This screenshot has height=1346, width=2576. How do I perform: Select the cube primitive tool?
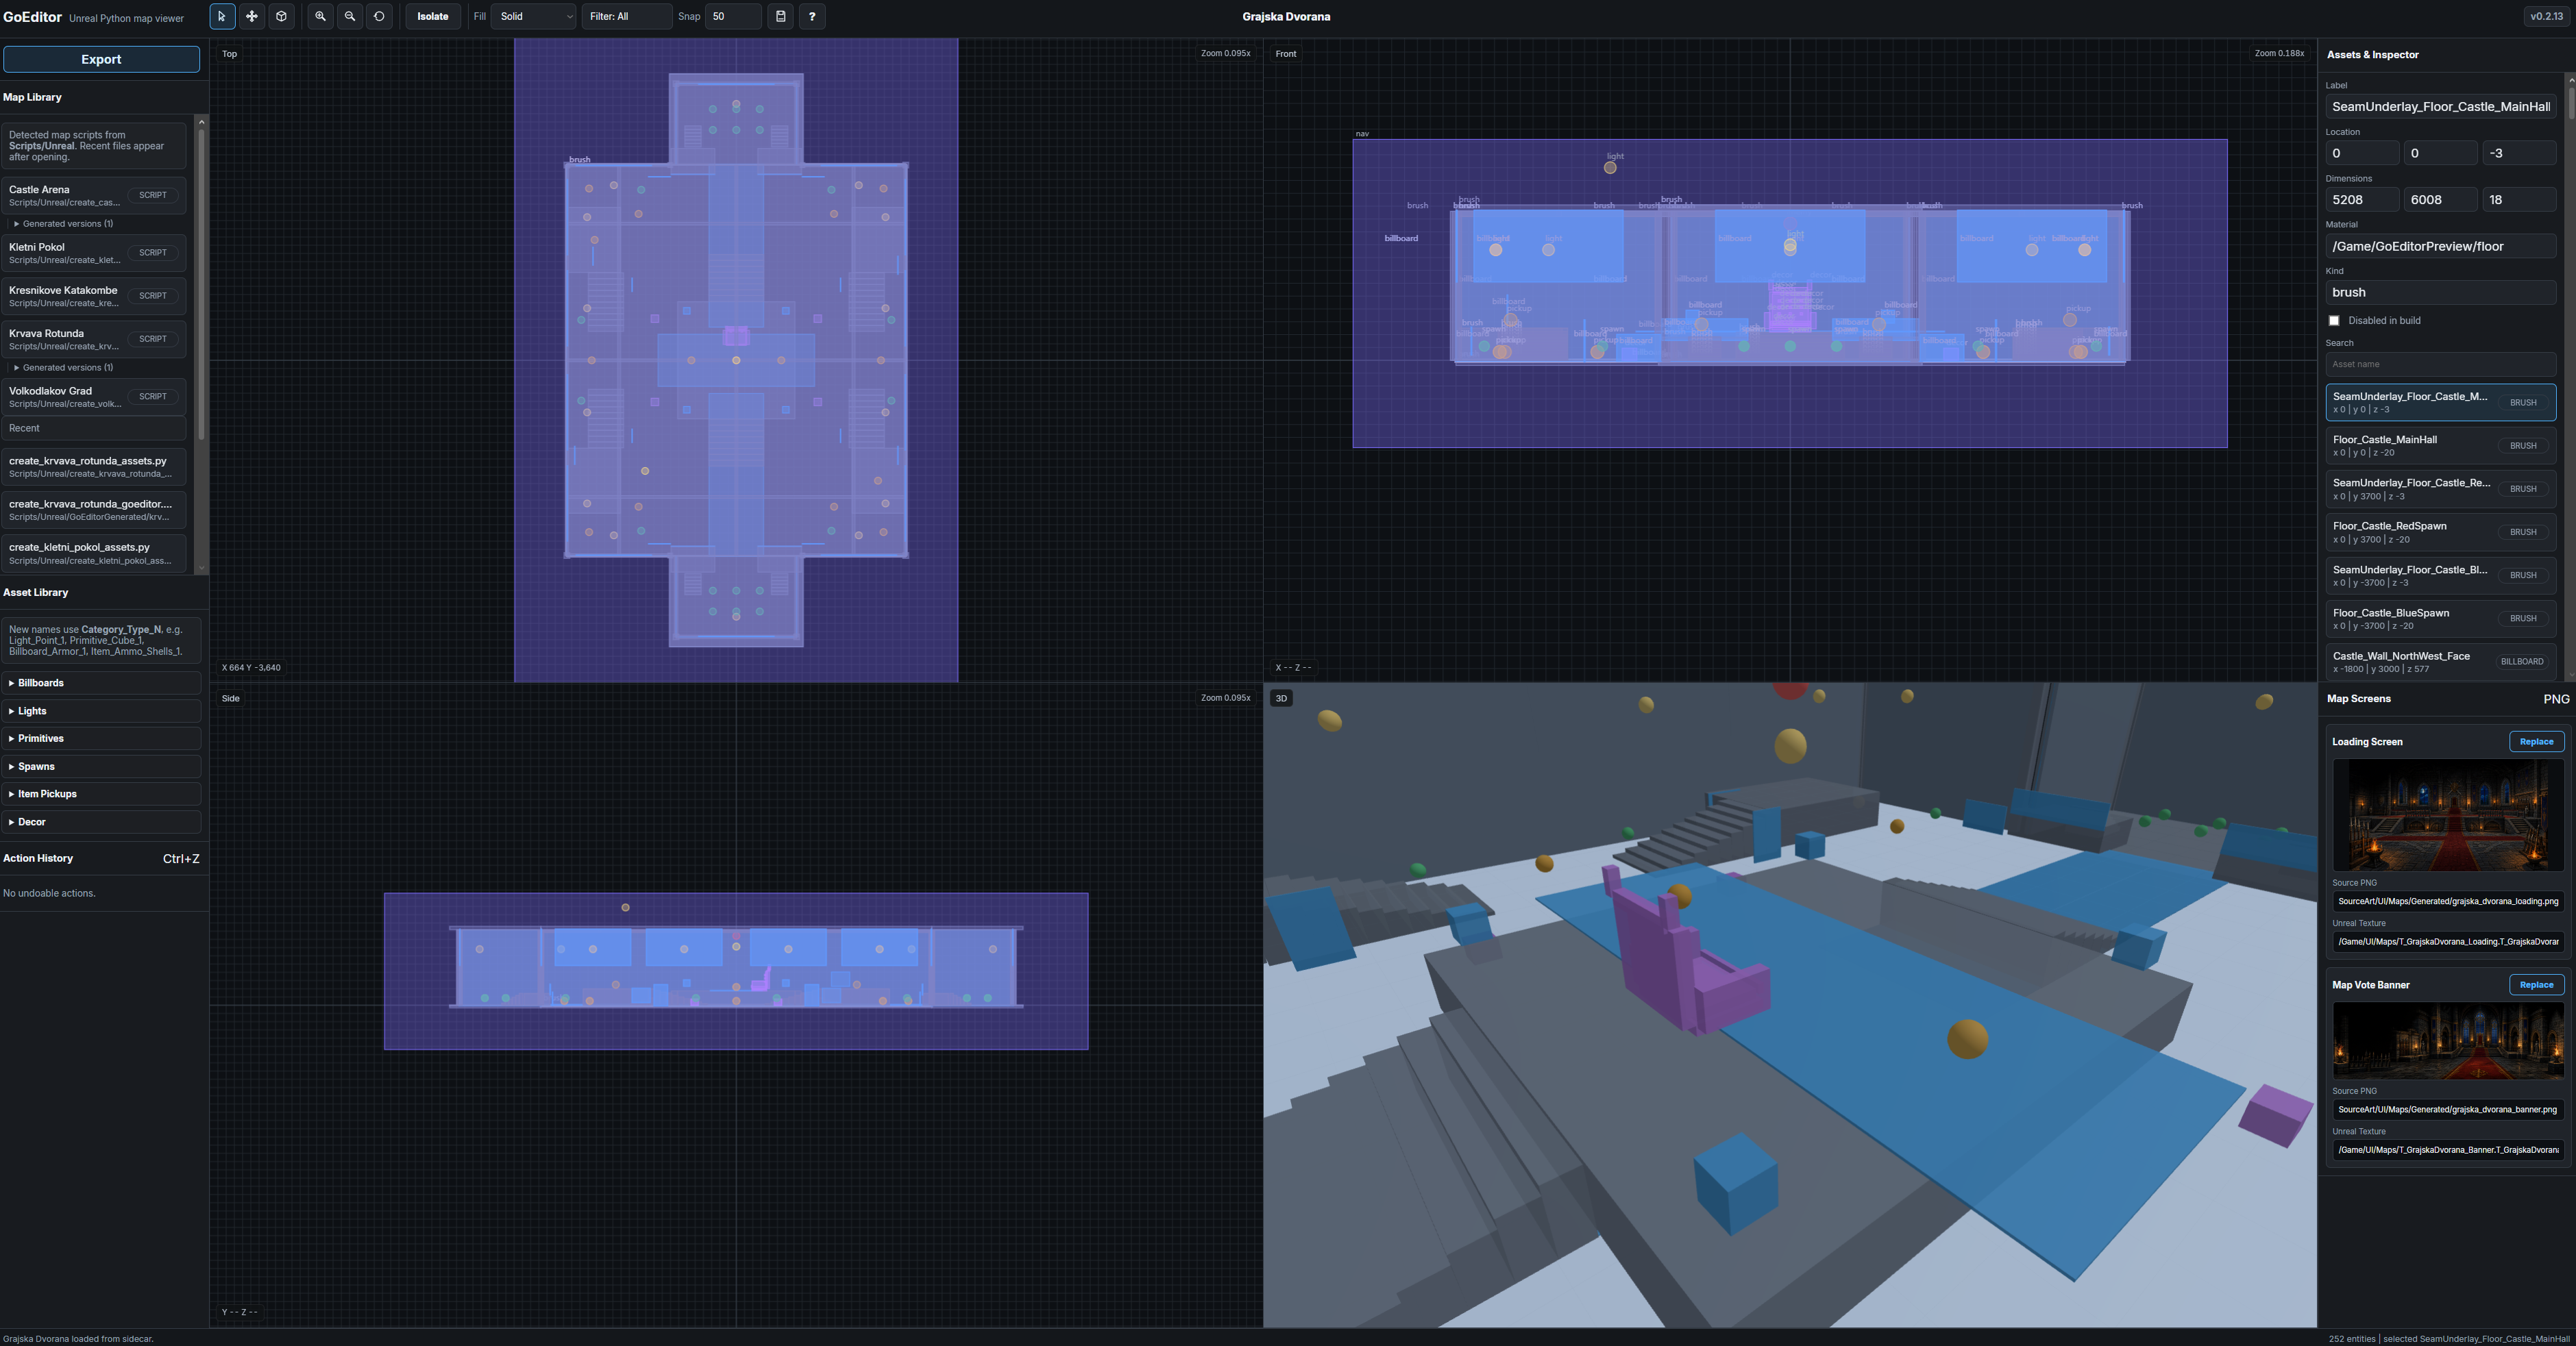pos(282,16)
